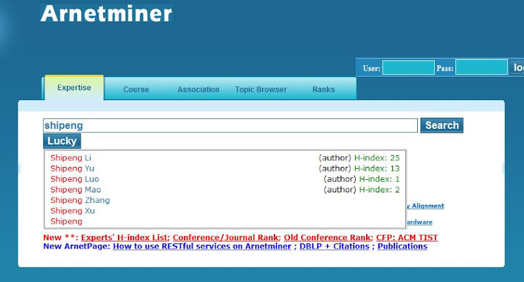Open the Expertise tab

[x=74, y=88]
